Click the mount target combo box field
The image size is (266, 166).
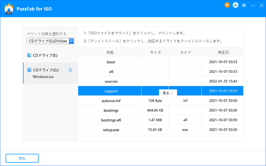50,41
